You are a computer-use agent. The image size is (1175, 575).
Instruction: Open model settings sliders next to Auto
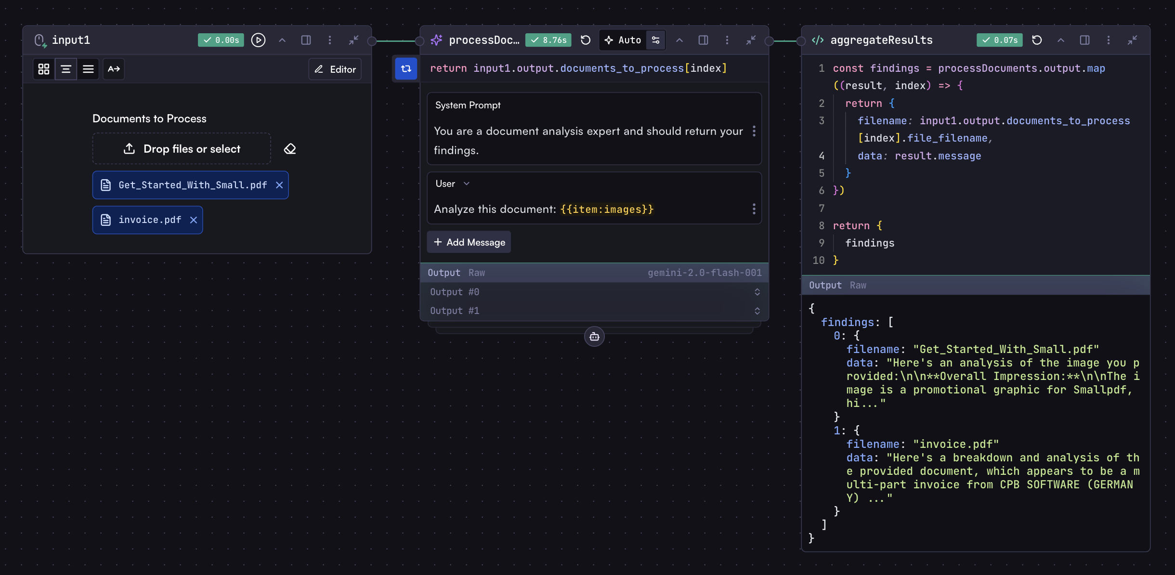point(656,40)
